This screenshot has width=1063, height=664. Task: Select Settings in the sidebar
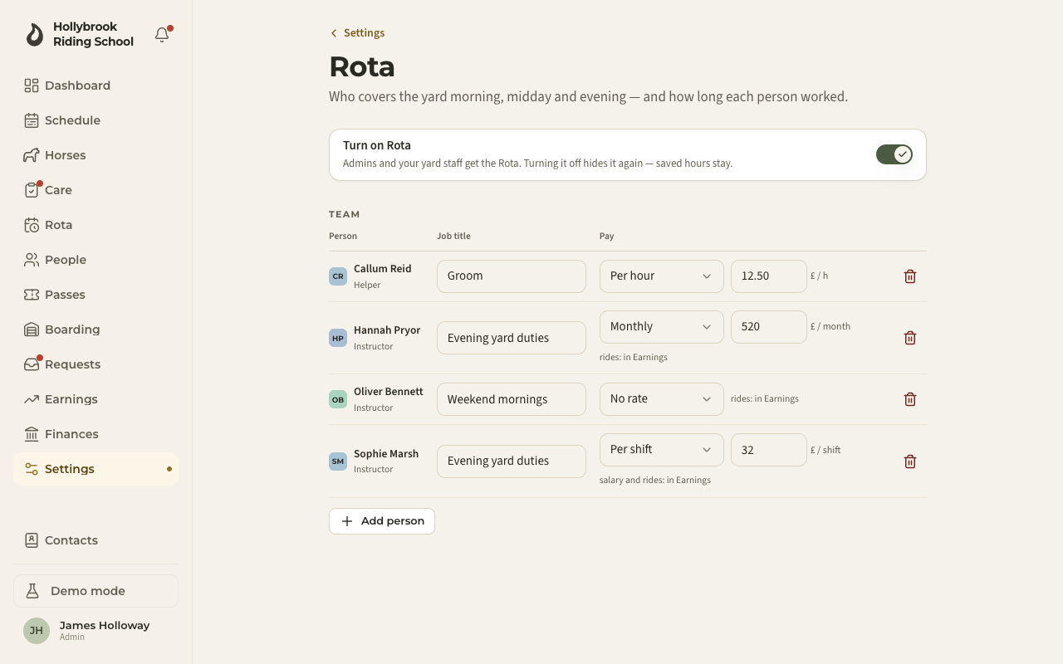pos(96,469)
